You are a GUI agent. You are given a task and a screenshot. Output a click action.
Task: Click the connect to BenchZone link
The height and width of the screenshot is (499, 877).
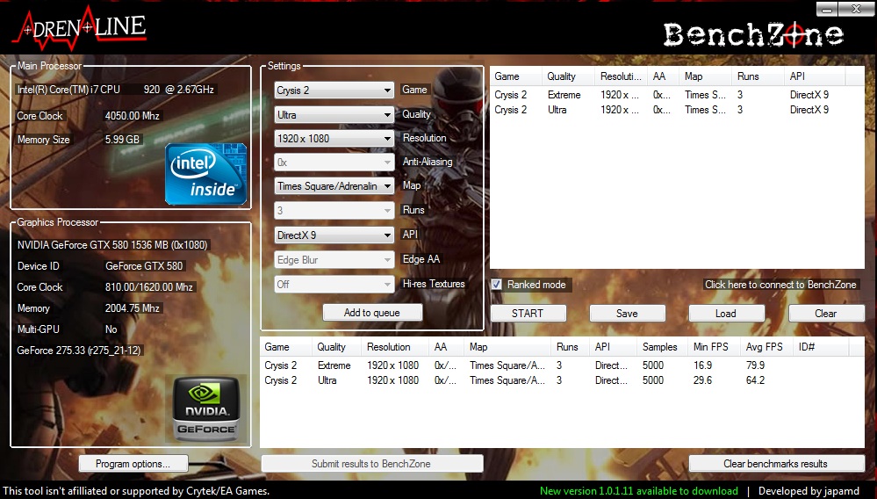780,285
